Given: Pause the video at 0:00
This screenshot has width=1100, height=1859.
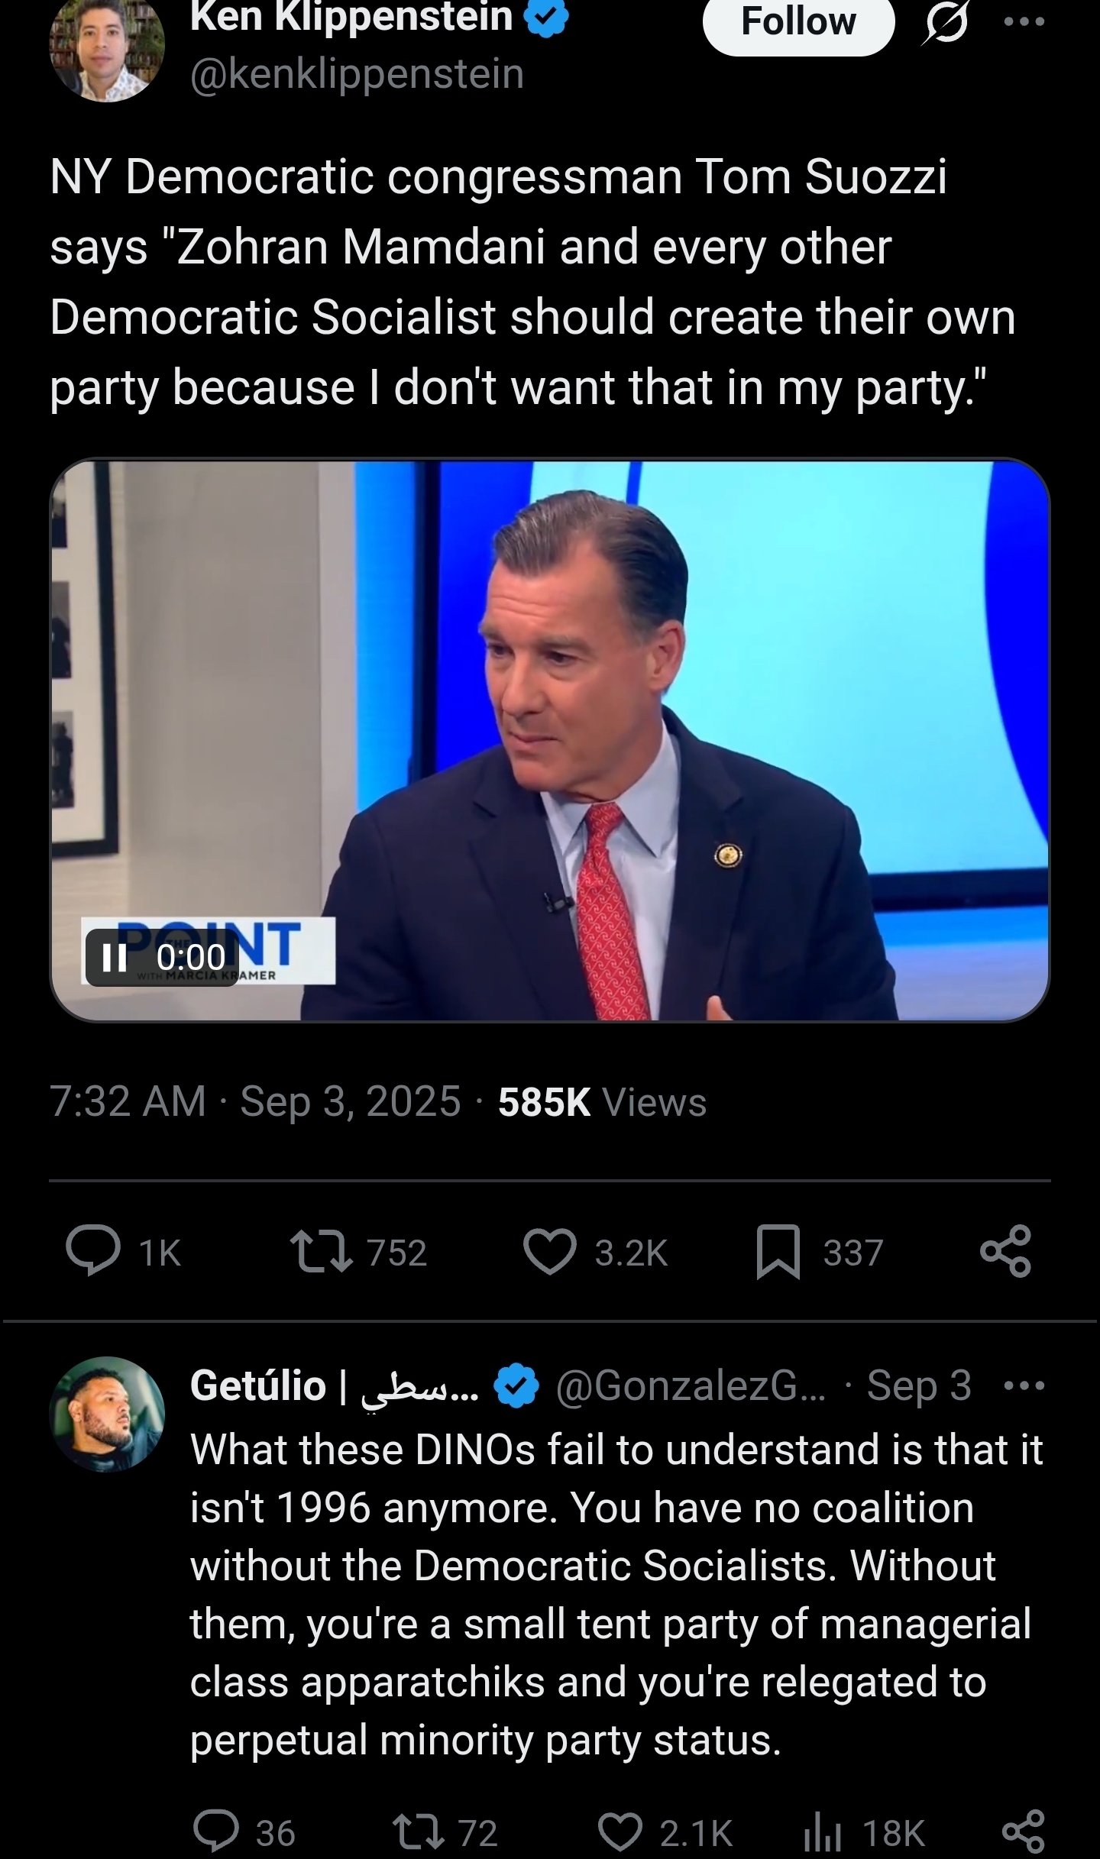Looking at the screenshot, I should 115,957.
